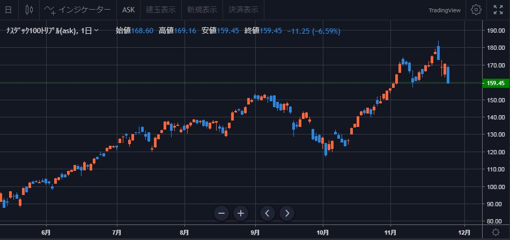Zoom in the chart with plus button
Screen dimensions: 510x240
241,213
